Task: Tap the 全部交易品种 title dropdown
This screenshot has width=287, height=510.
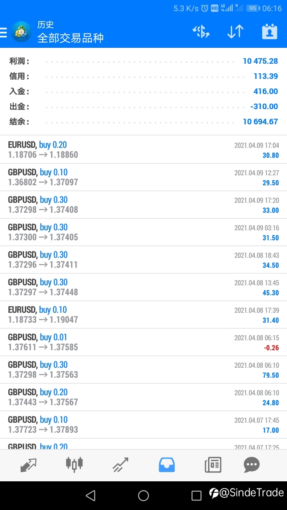Action: click(71, 38)
